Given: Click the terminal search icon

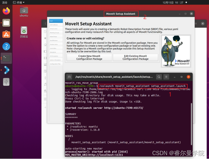Looking at the screenshot, I should pyautogui.click(x=159, y=77).
